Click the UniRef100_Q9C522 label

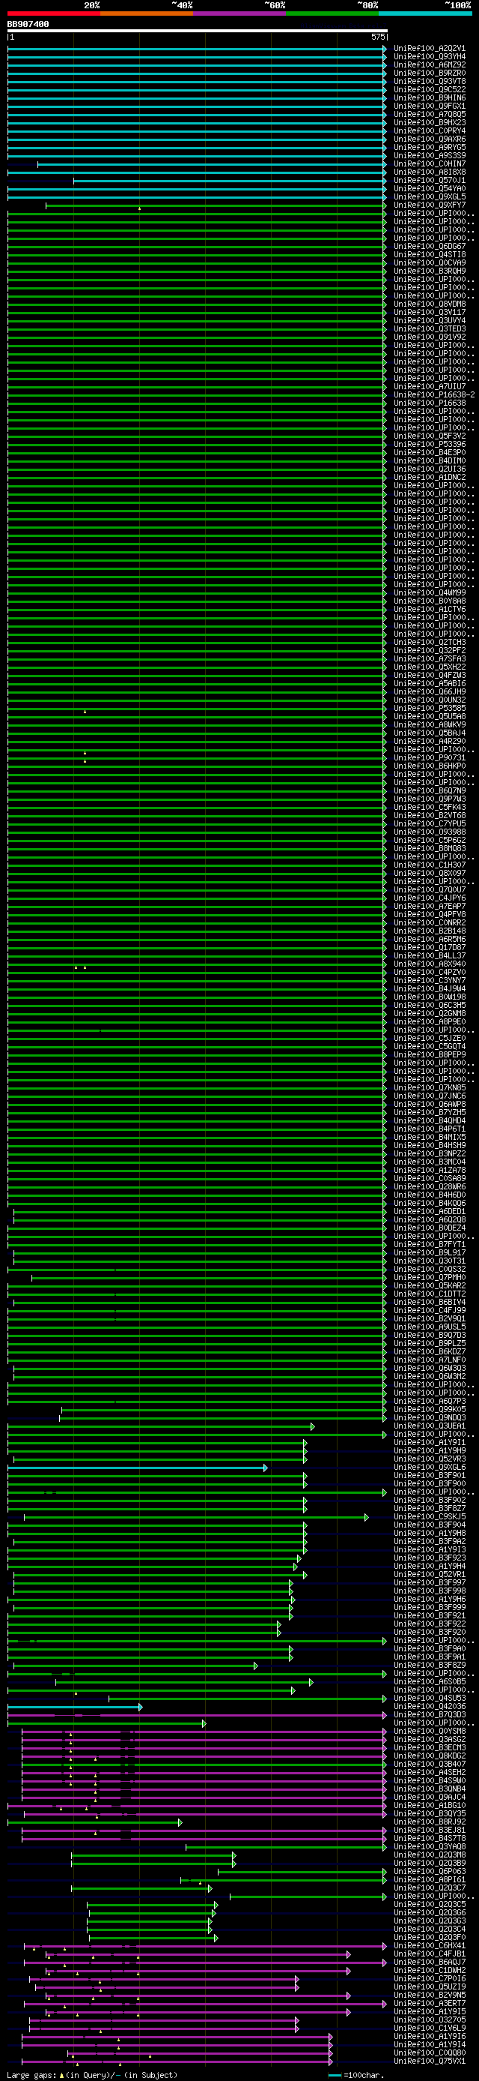click(429, 90)
